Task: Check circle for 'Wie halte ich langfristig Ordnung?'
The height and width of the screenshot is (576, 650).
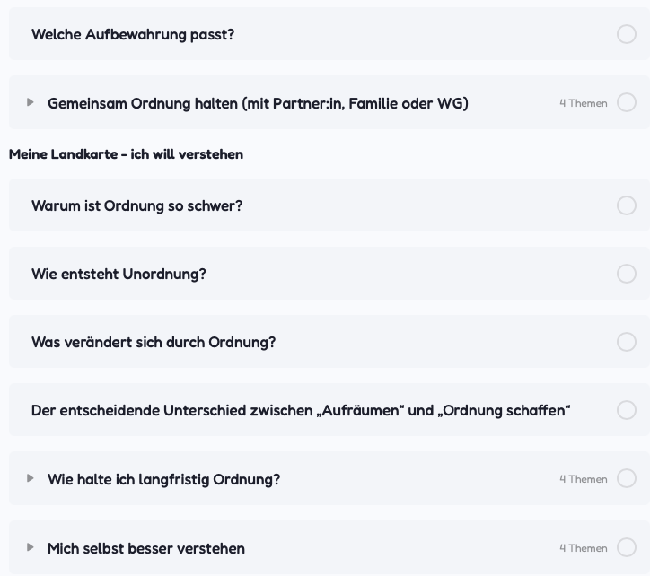Action: click(627, 478)
